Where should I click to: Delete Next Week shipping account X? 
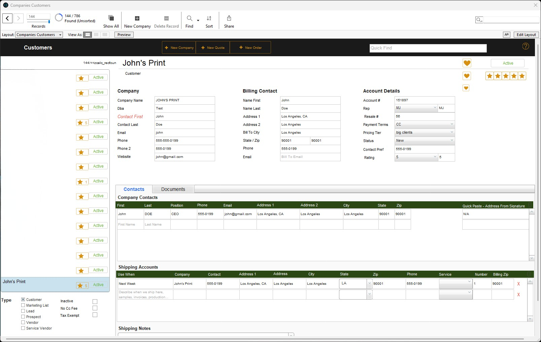coord(518,284)
